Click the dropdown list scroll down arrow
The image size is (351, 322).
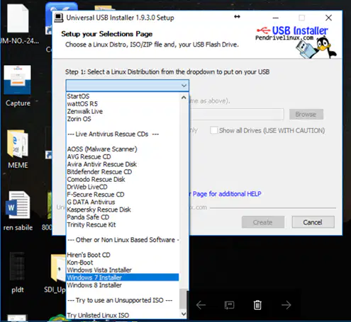point(184,314)
